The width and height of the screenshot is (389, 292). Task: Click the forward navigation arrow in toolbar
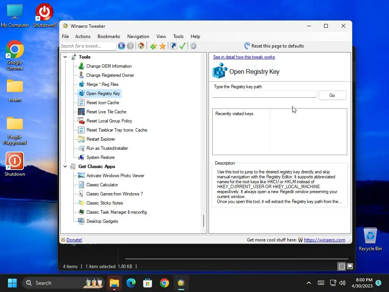130,46
